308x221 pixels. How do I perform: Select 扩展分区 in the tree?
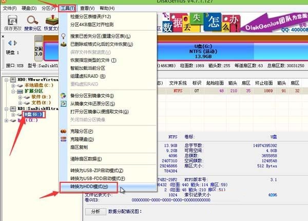tap(33, 91)
